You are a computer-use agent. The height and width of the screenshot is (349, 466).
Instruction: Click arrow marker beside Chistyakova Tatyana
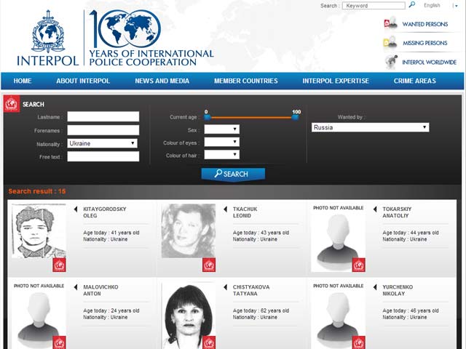(226, 287)
